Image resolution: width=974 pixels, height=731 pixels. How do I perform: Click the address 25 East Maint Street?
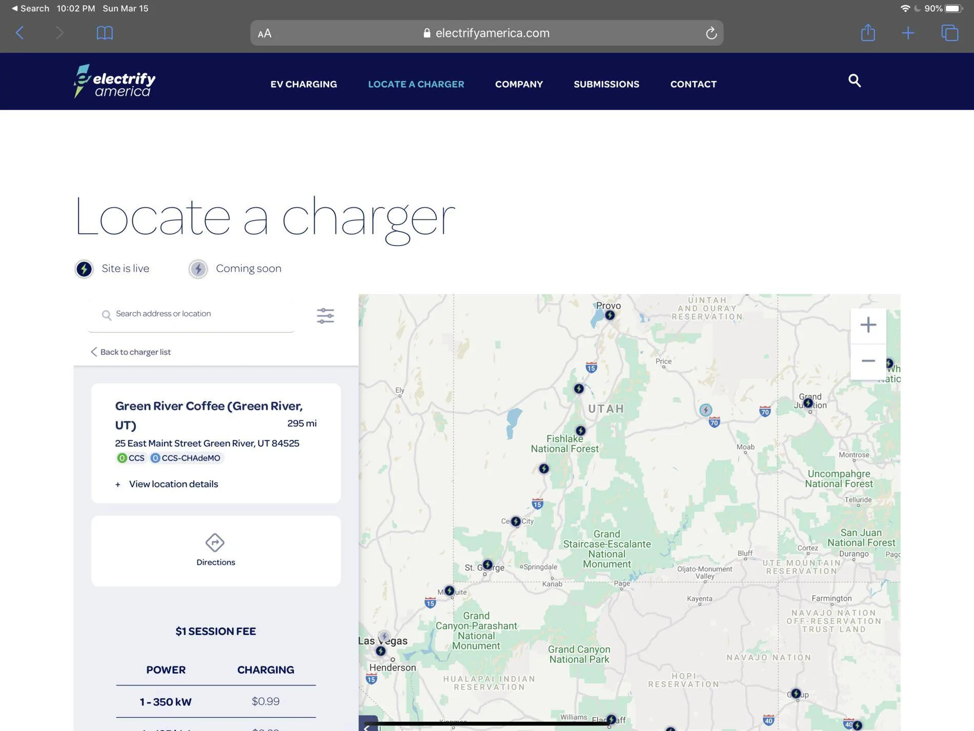point(207,443)
